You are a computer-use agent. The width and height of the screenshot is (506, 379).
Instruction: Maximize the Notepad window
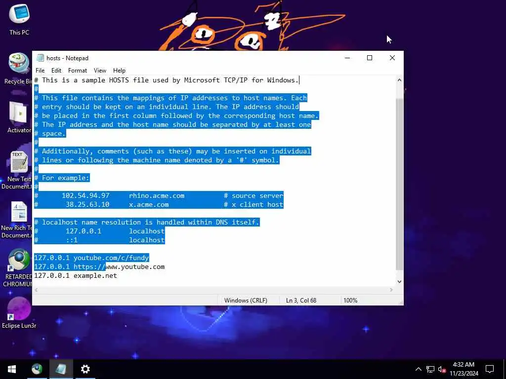[x=370, y=58]
